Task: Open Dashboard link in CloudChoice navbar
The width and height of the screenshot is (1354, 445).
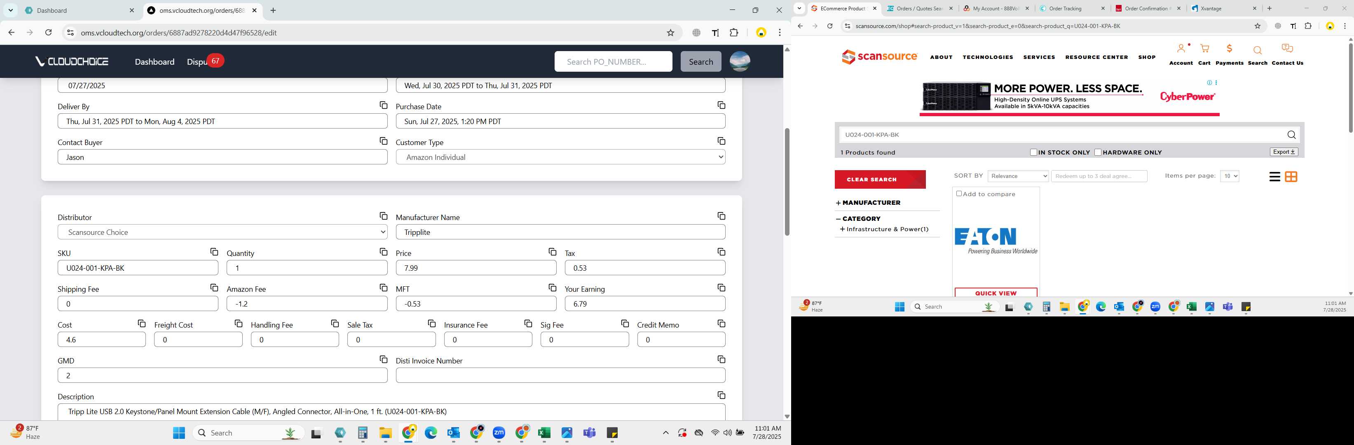Action: point(155,61)
